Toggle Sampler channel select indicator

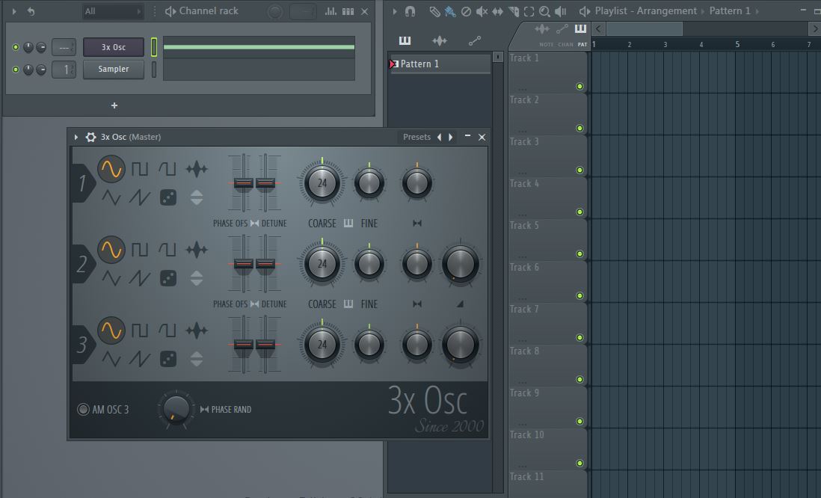pyautogui.click(x=154, y=69)
